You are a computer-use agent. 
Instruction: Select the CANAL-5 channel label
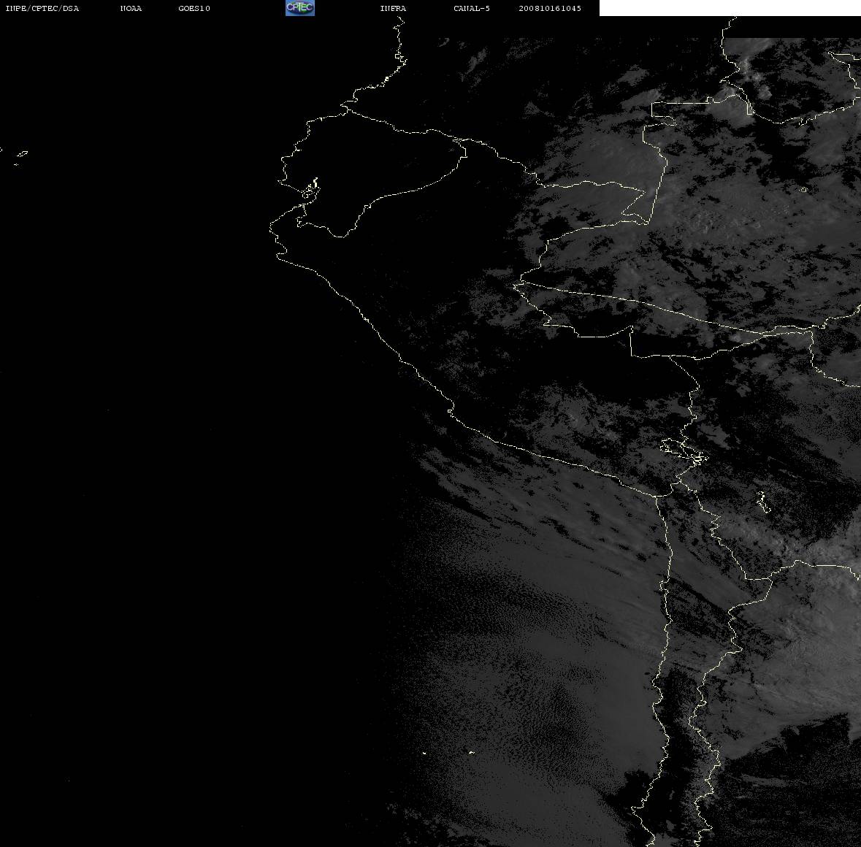472,8
